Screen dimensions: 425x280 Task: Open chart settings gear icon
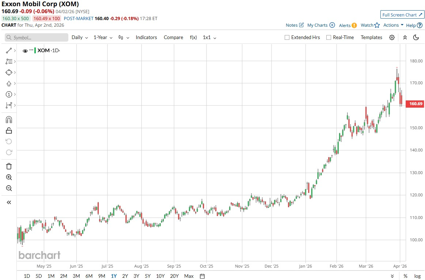point(392,37)
